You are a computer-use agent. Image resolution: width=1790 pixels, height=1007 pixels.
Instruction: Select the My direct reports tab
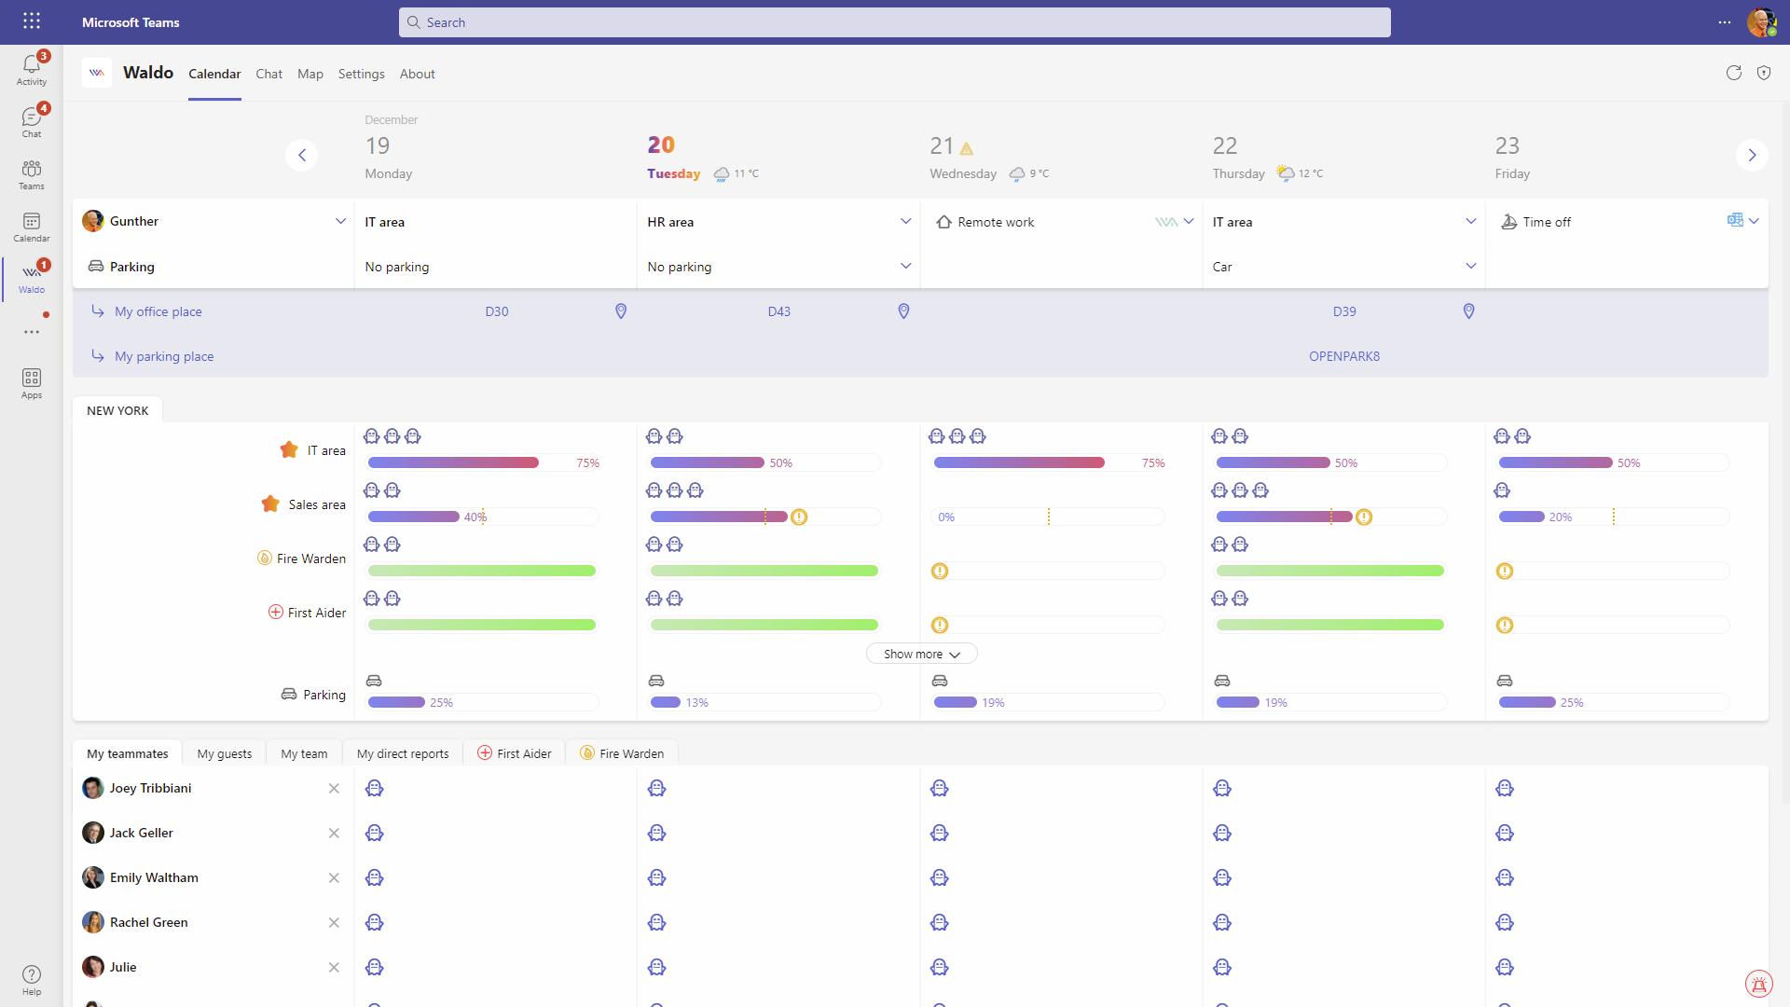tap(403, 753)
